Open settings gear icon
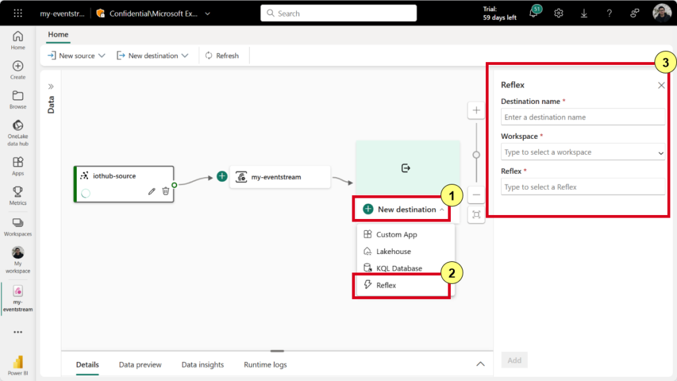Image resolution: width=677 pixels, height=381 pixels. coord(559,13)
